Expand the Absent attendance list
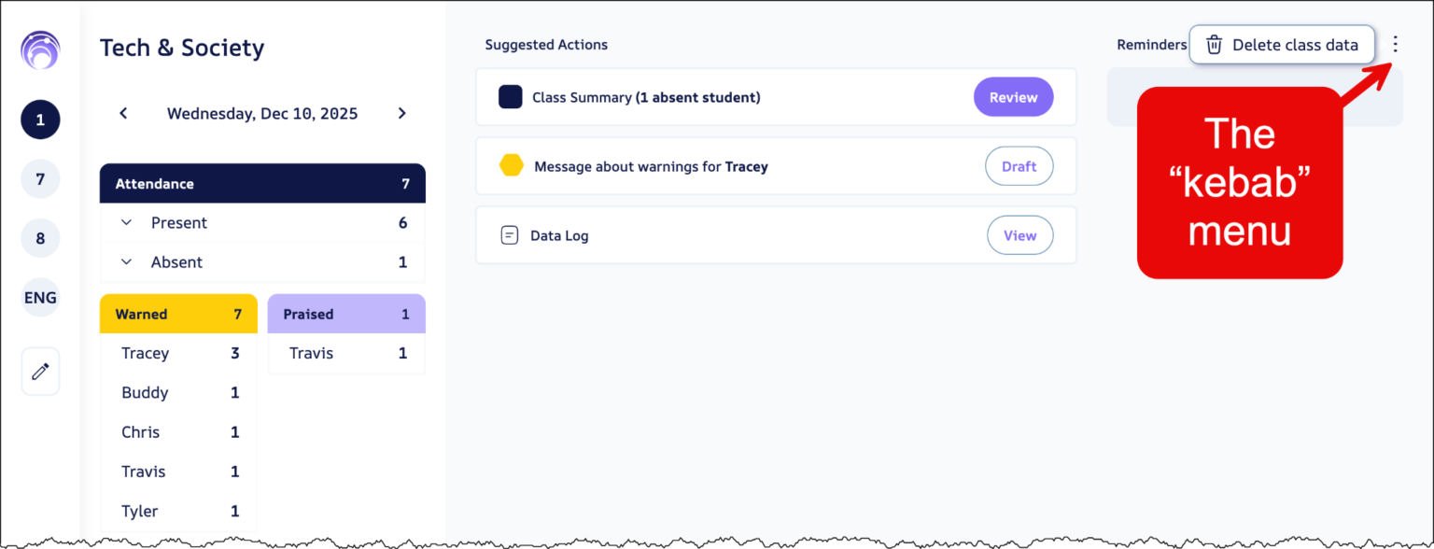Screen dimensions: 1434x549 click(x=126, y=262)
